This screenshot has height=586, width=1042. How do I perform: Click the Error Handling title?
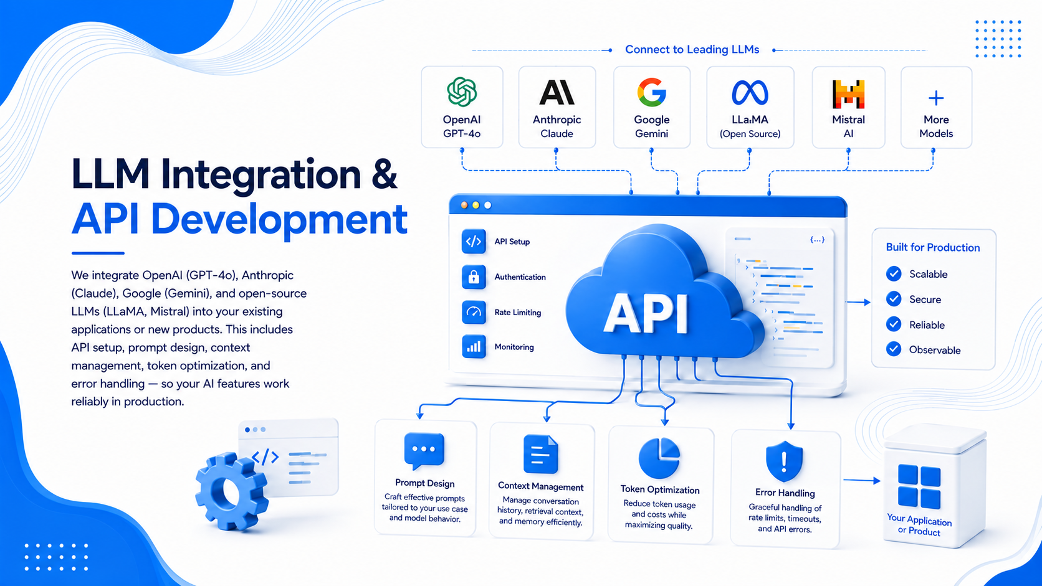coord(785,493)
